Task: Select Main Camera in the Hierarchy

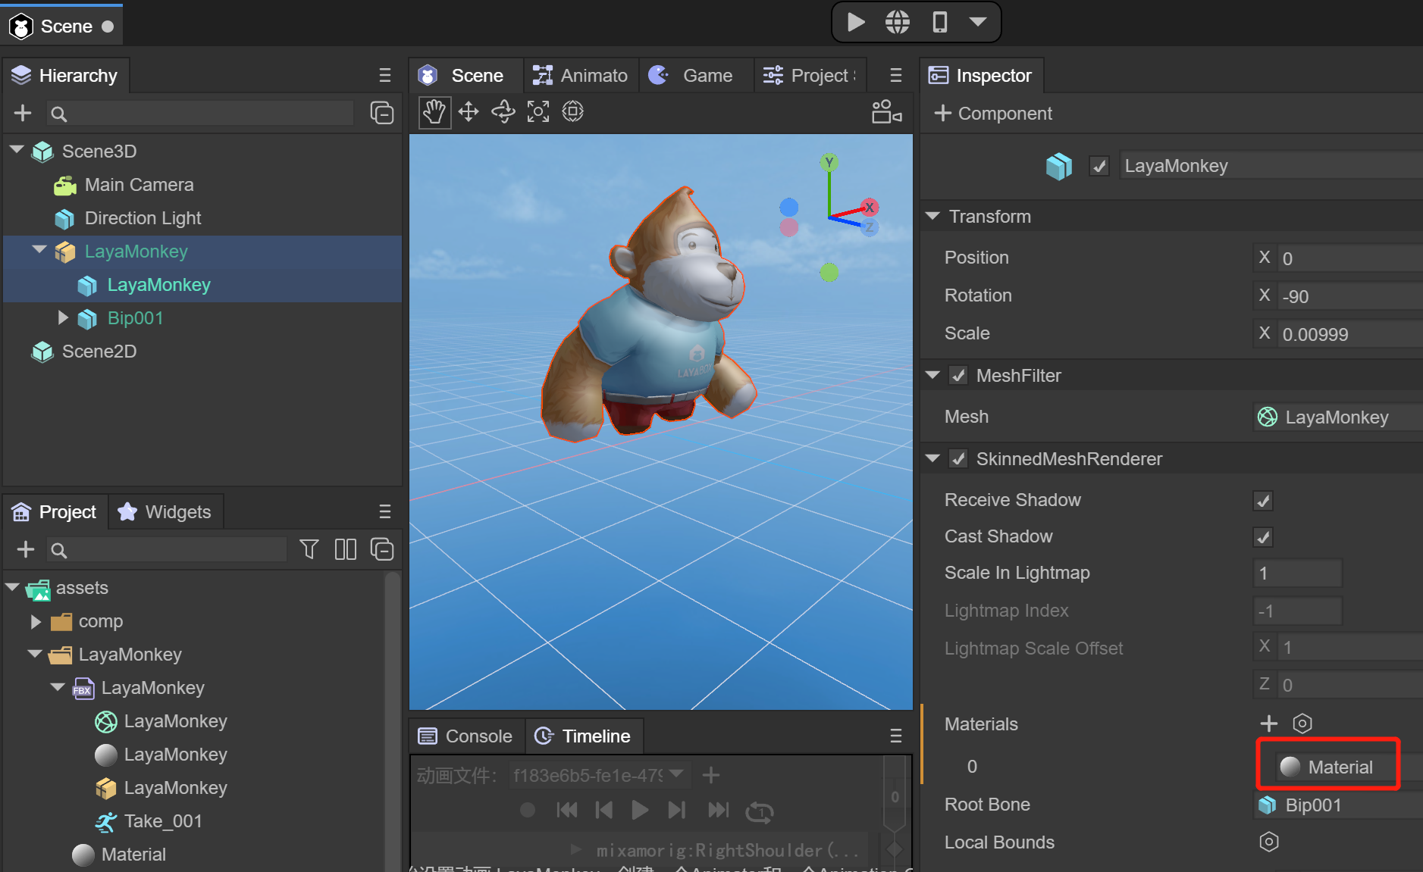Action: pyautogui.click(x=139, y=185)
